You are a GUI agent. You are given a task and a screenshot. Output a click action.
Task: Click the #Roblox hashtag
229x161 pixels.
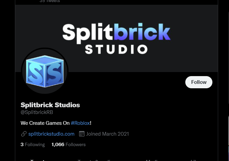pyautogui.click(x=80, y=123)
